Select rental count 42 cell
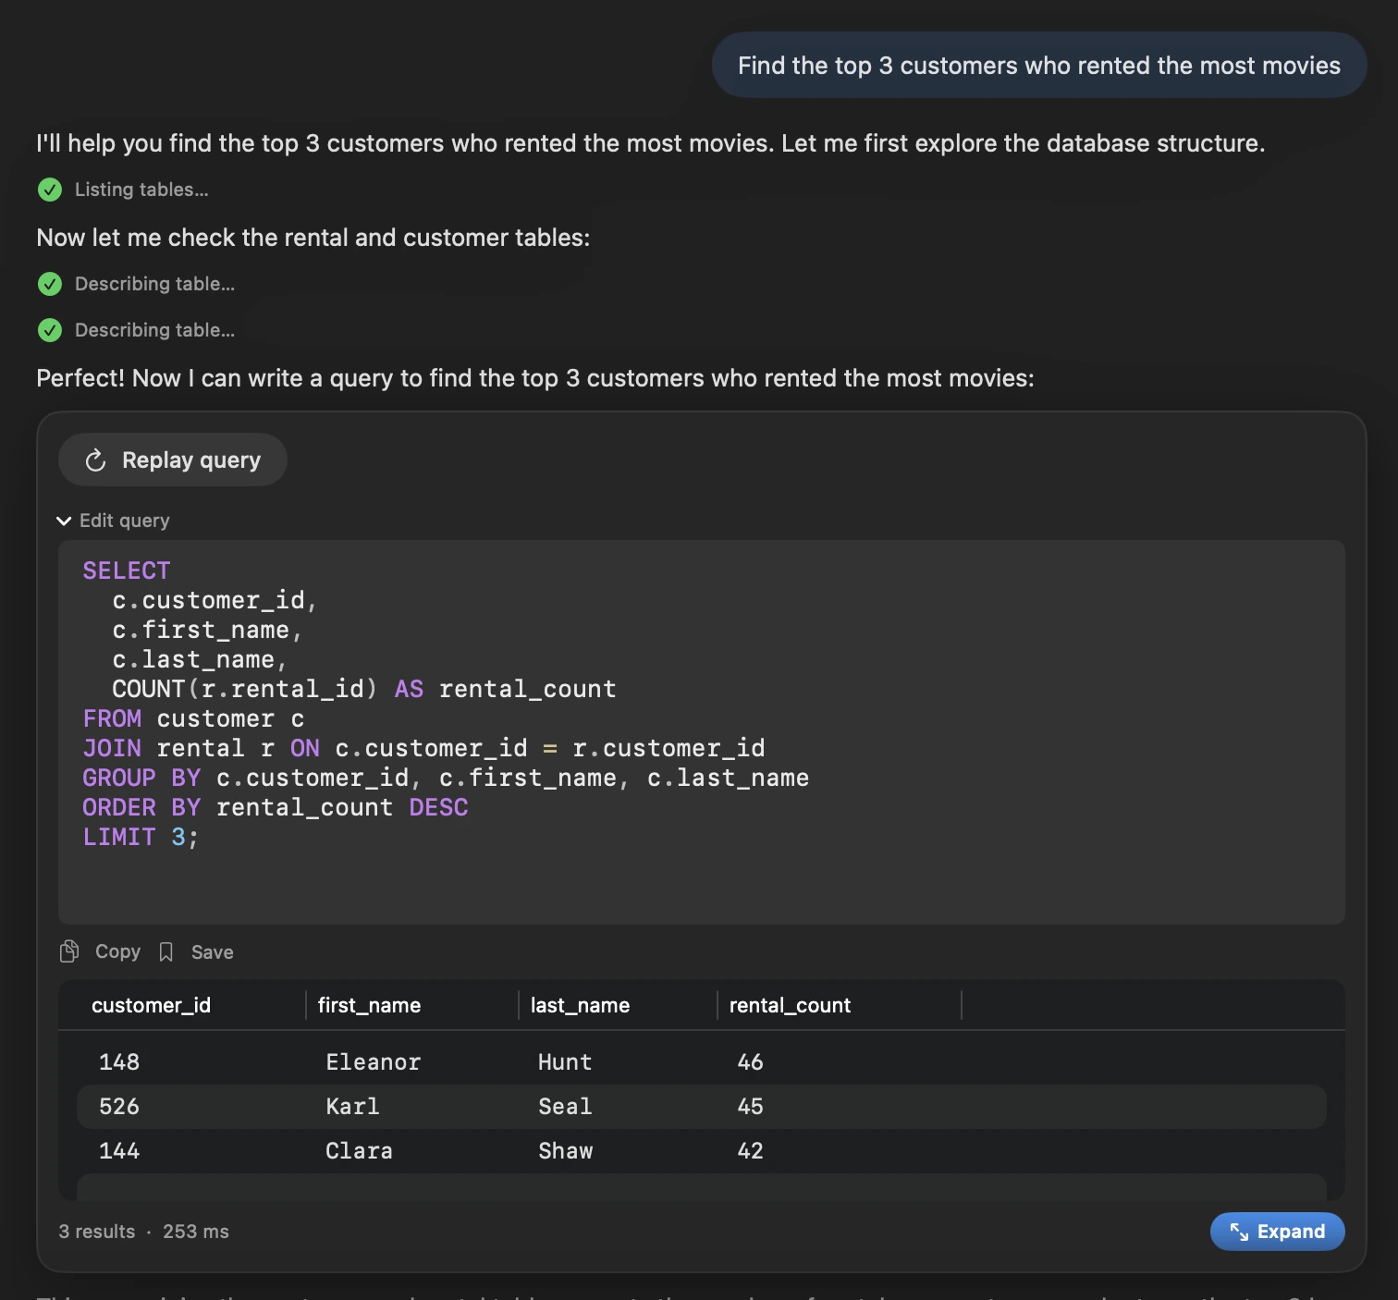Viewport: 1398px width, 1300px height. (x=750, y=1150)
